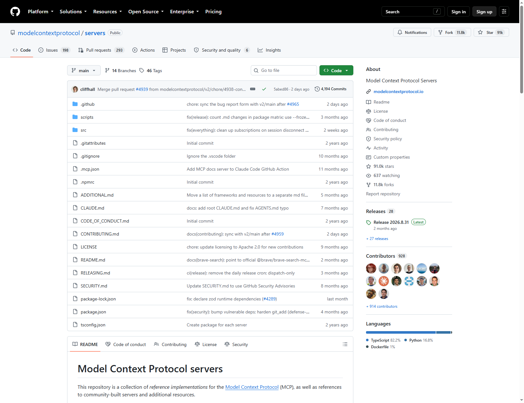The image size is (524, 403).
Task: Expand the Open Source menu
Action: [x=146, y=12]
